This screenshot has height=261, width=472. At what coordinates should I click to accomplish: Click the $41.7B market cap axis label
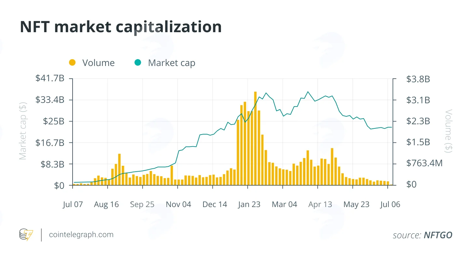[49, 78]
